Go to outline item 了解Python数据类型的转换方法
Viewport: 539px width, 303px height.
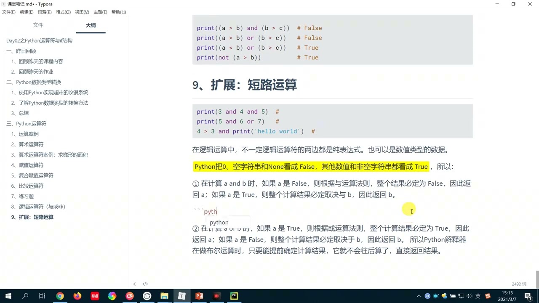point(50,103)
